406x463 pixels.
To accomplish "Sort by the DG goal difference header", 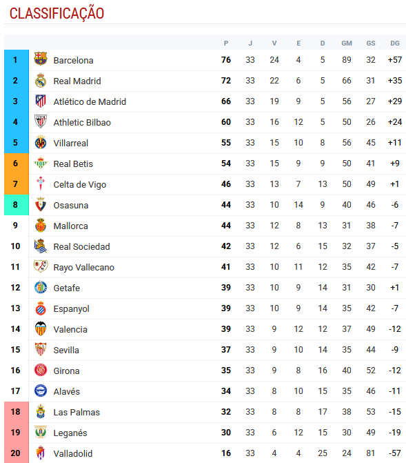I will click(x=395, y=43).
